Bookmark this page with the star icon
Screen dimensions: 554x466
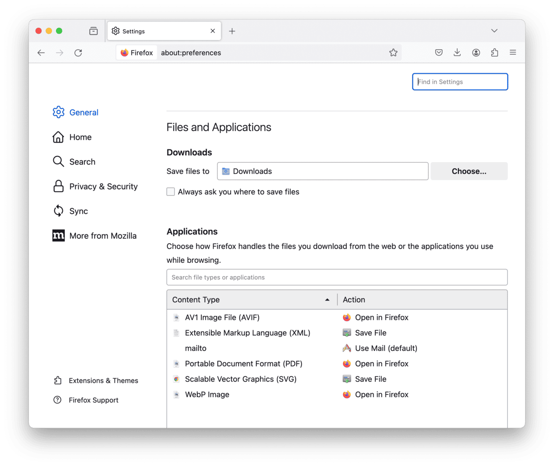tap(393, 53)
